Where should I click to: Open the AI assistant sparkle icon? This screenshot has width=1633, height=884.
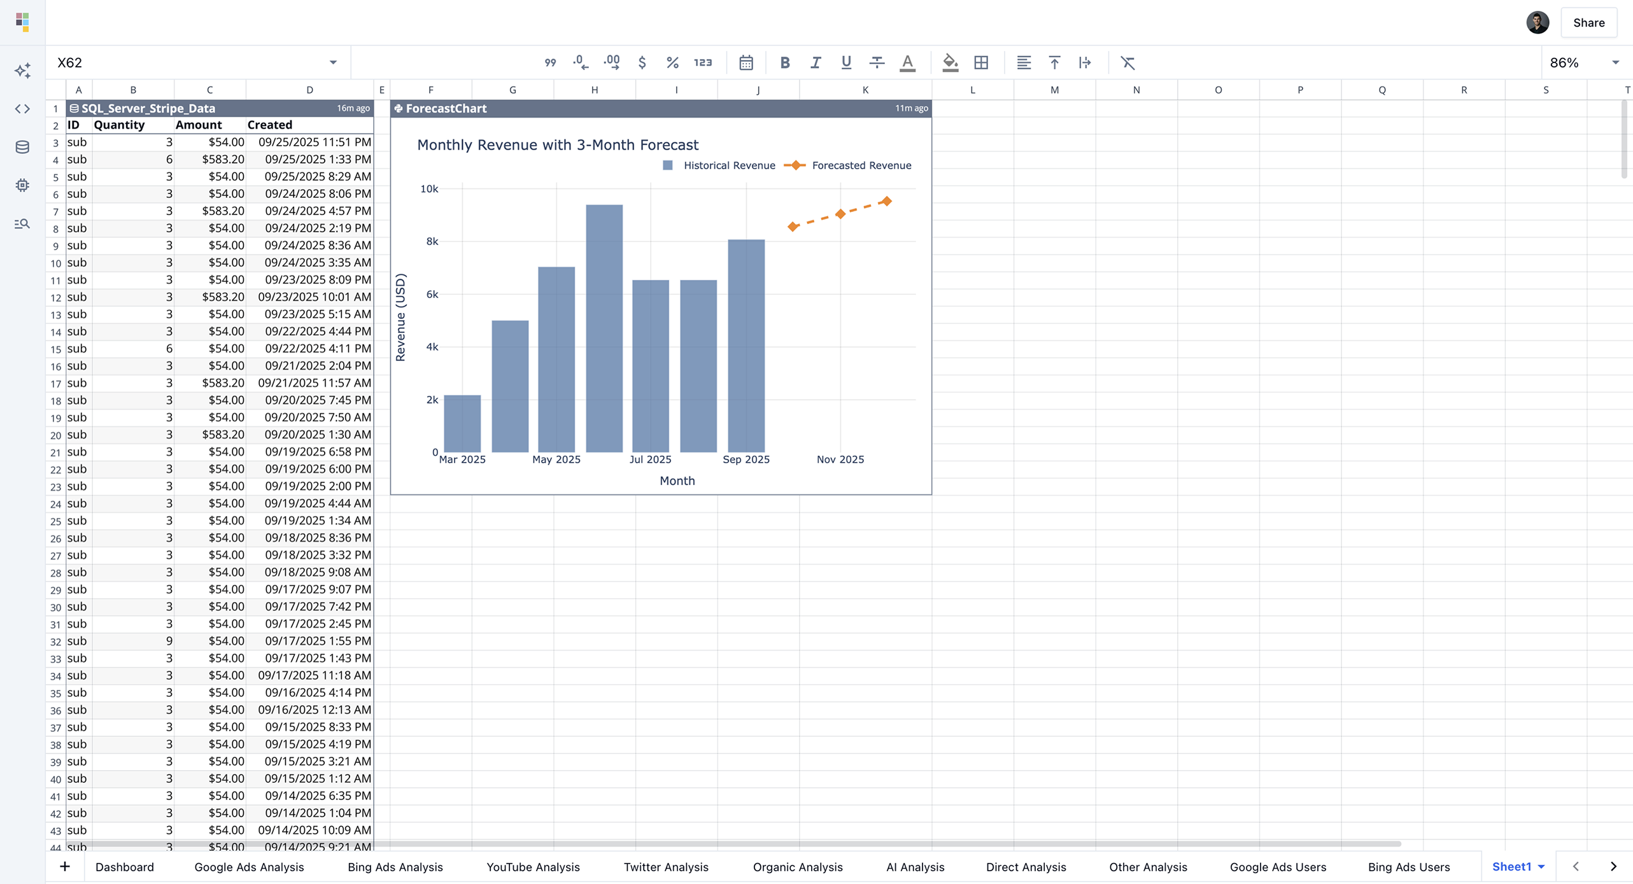pyautogui.click(x=22, y=70)
